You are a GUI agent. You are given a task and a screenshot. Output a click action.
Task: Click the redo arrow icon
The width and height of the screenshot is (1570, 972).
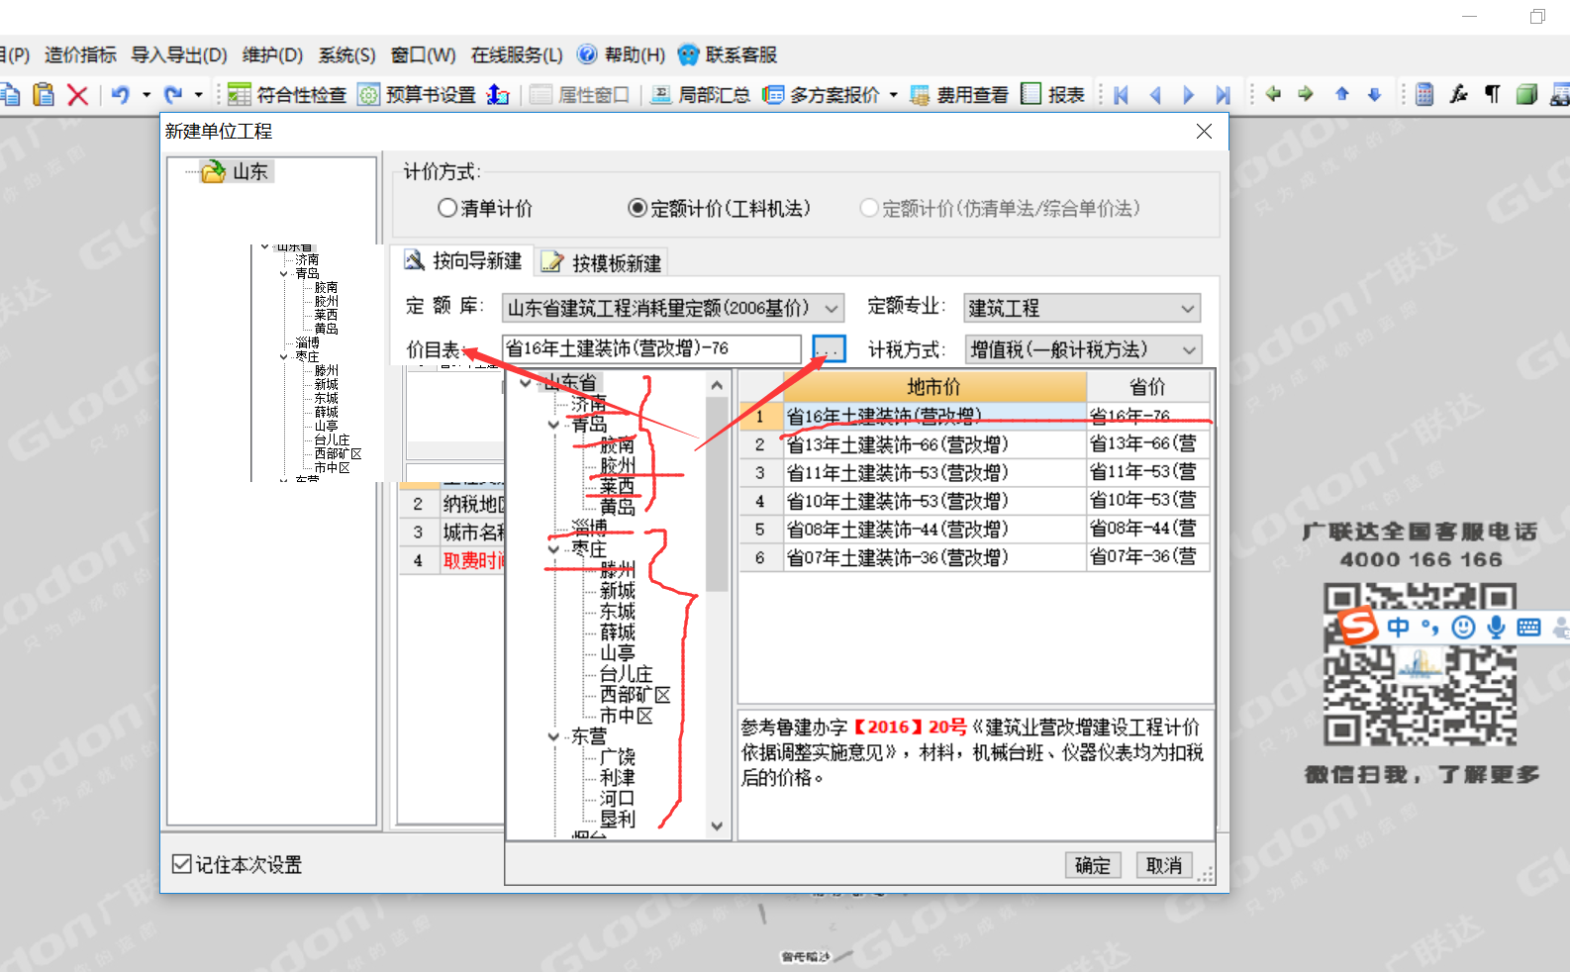(x=173, y=95)
